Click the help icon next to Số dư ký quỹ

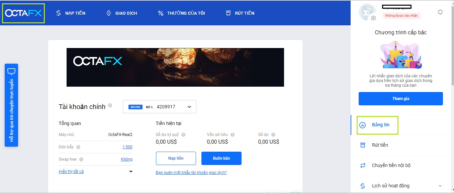pyautogui.click(x=183, y=135)
